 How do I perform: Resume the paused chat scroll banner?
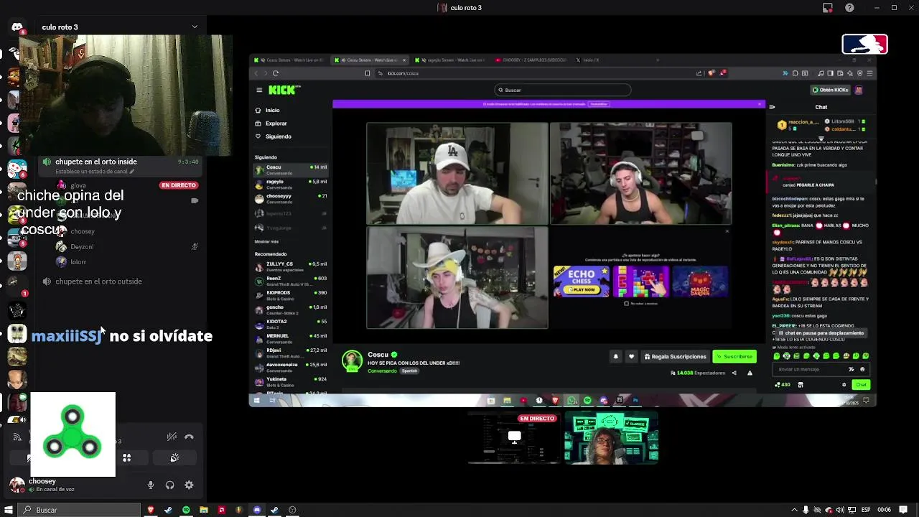[x=821, y=333]
